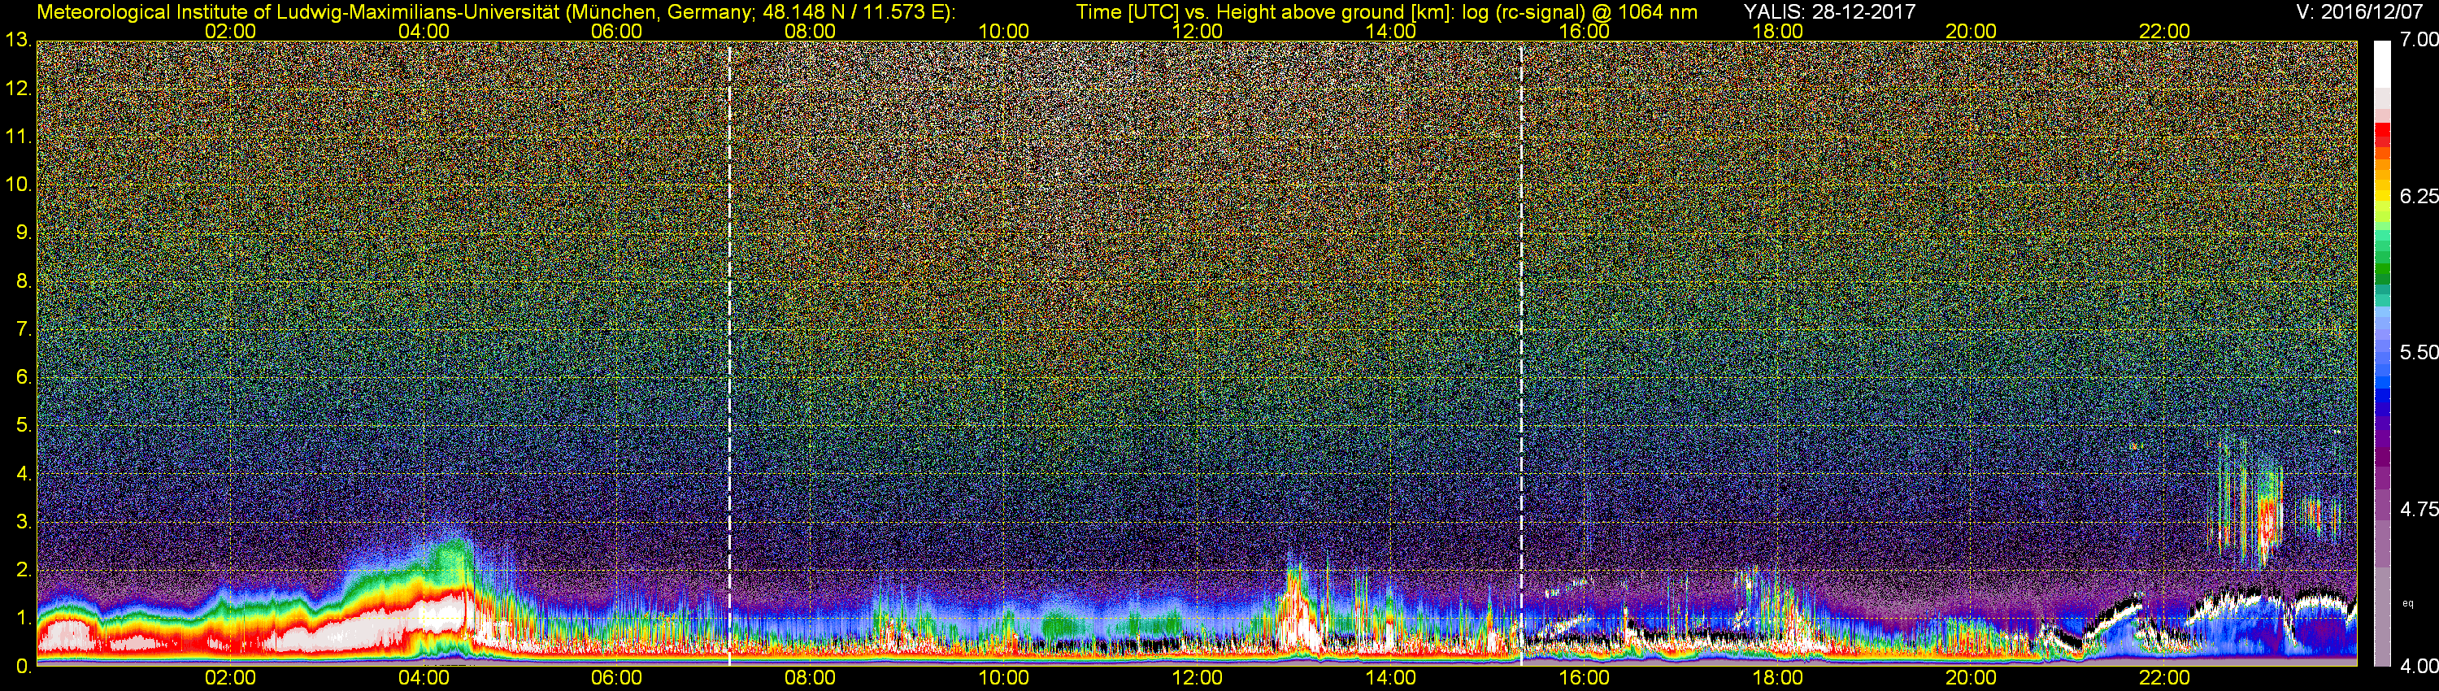Screen dimensions: 2439x691
Task: Click the 12 km height axis label
Action: point(17,89)
